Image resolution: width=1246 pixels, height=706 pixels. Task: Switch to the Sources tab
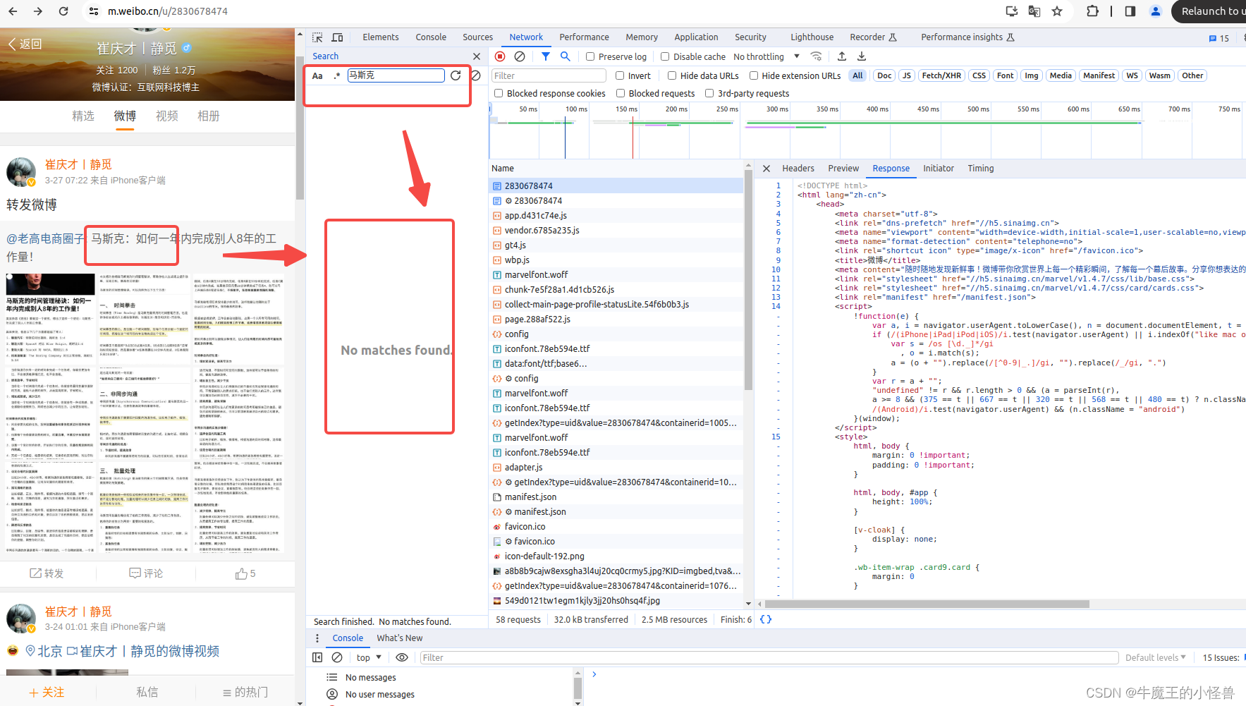point(477,37)
